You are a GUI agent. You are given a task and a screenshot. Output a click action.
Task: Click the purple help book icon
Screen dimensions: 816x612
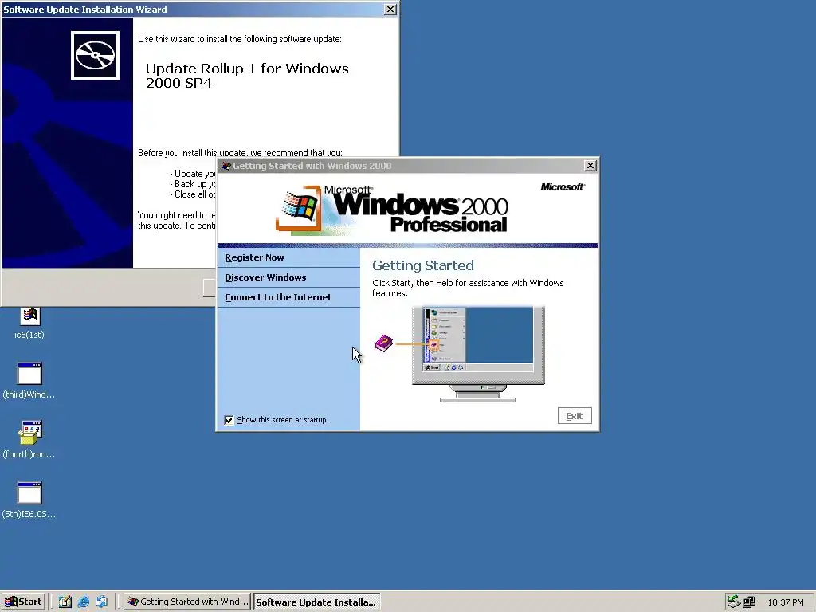point(383,343)
